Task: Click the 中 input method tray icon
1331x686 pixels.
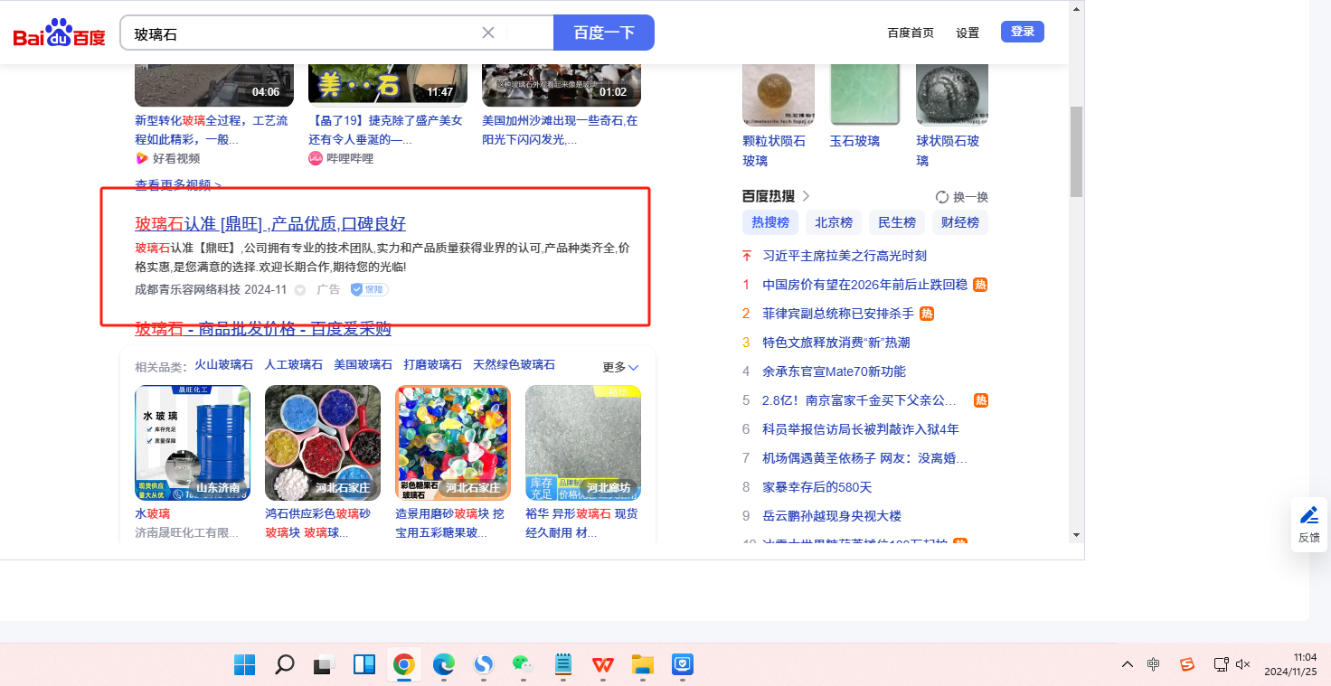Action: click(x=1153, y=664)
